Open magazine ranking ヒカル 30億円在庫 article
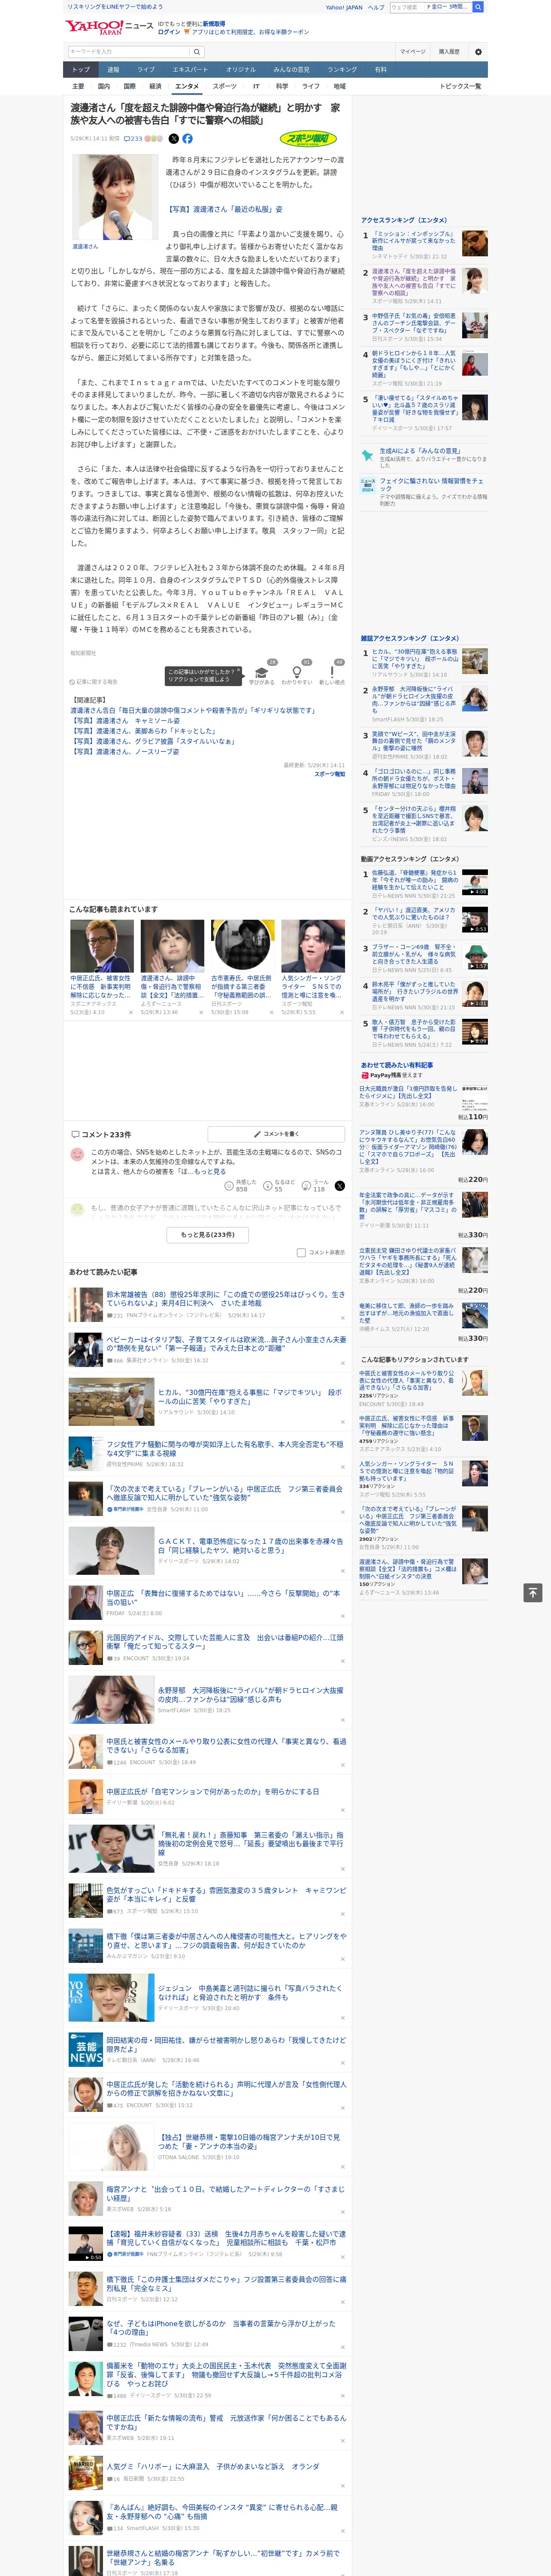This screenshot has height=2576, width=551. tap(415, 659)
